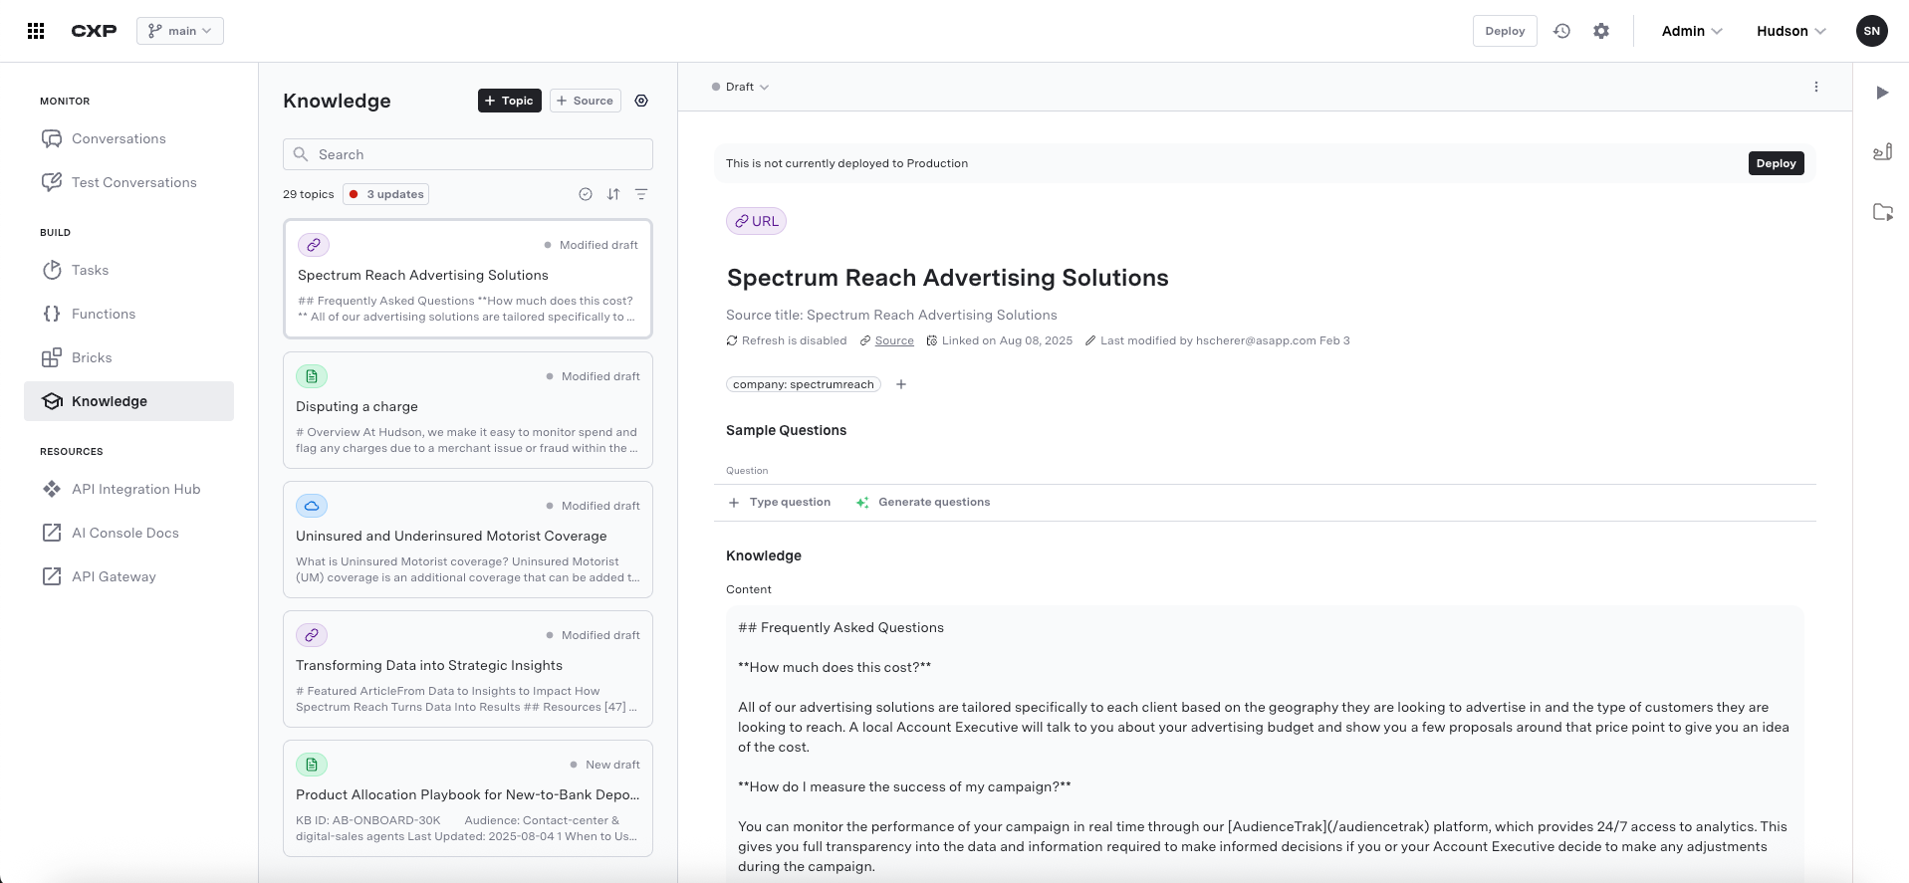Expand the main branch dropdown
Image resolution: width=1909 pixels, height=883 pixels.
point(180,31)
